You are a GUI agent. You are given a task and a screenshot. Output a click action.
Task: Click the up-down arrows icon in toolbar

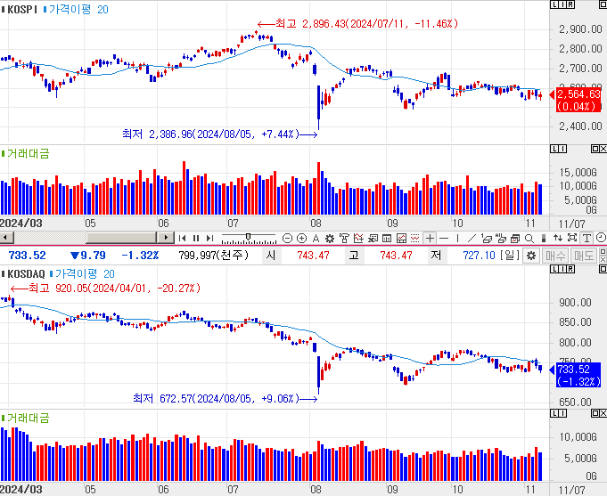tap(558, 239)
